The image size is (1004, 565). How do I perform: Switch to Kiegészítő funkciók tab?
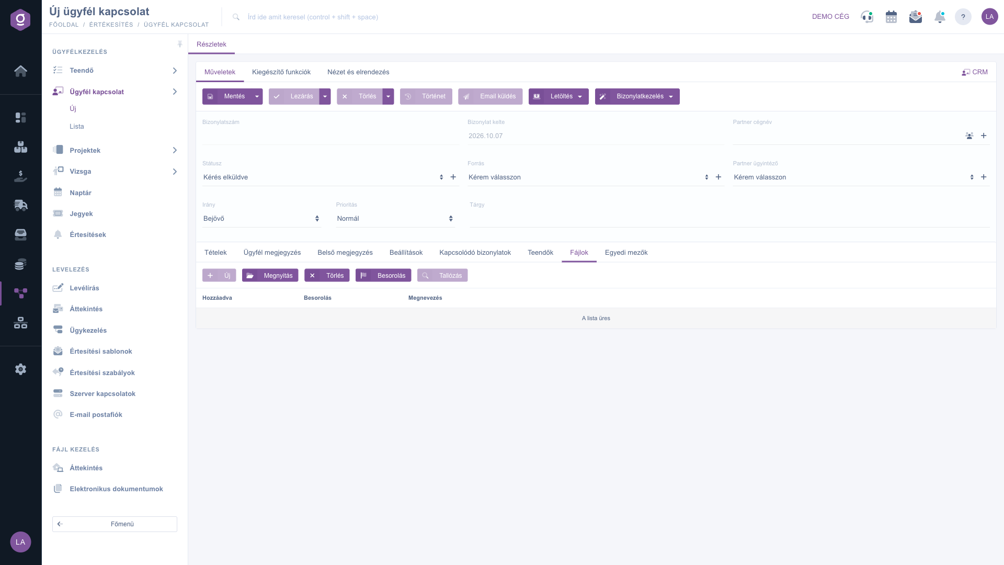click(x=281, y=72)
